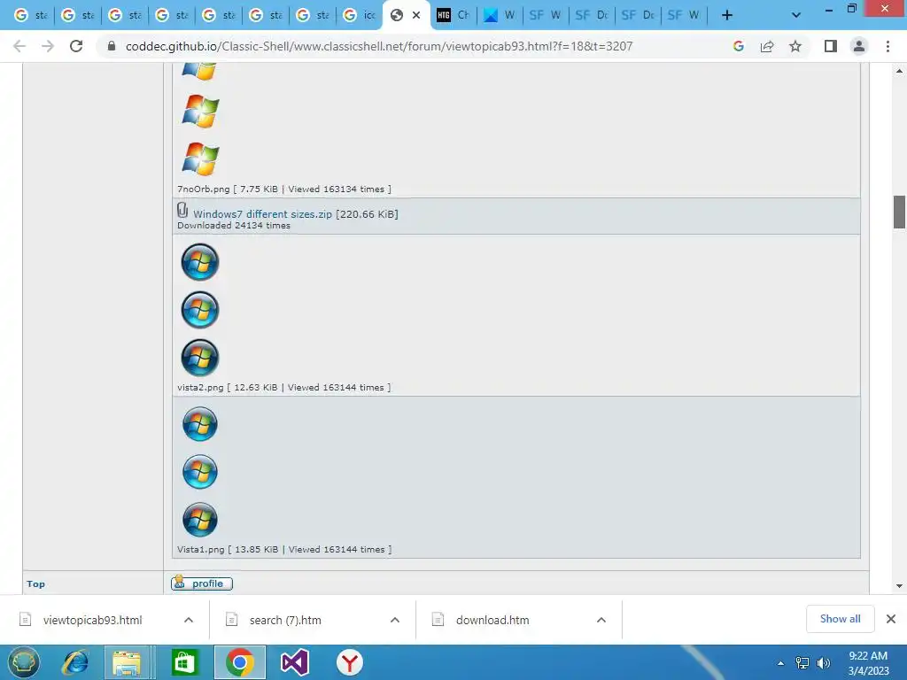Viewport: 907px width, 680px height.
Task: Expand options for search (7).htm download
Action: point(395,620)
